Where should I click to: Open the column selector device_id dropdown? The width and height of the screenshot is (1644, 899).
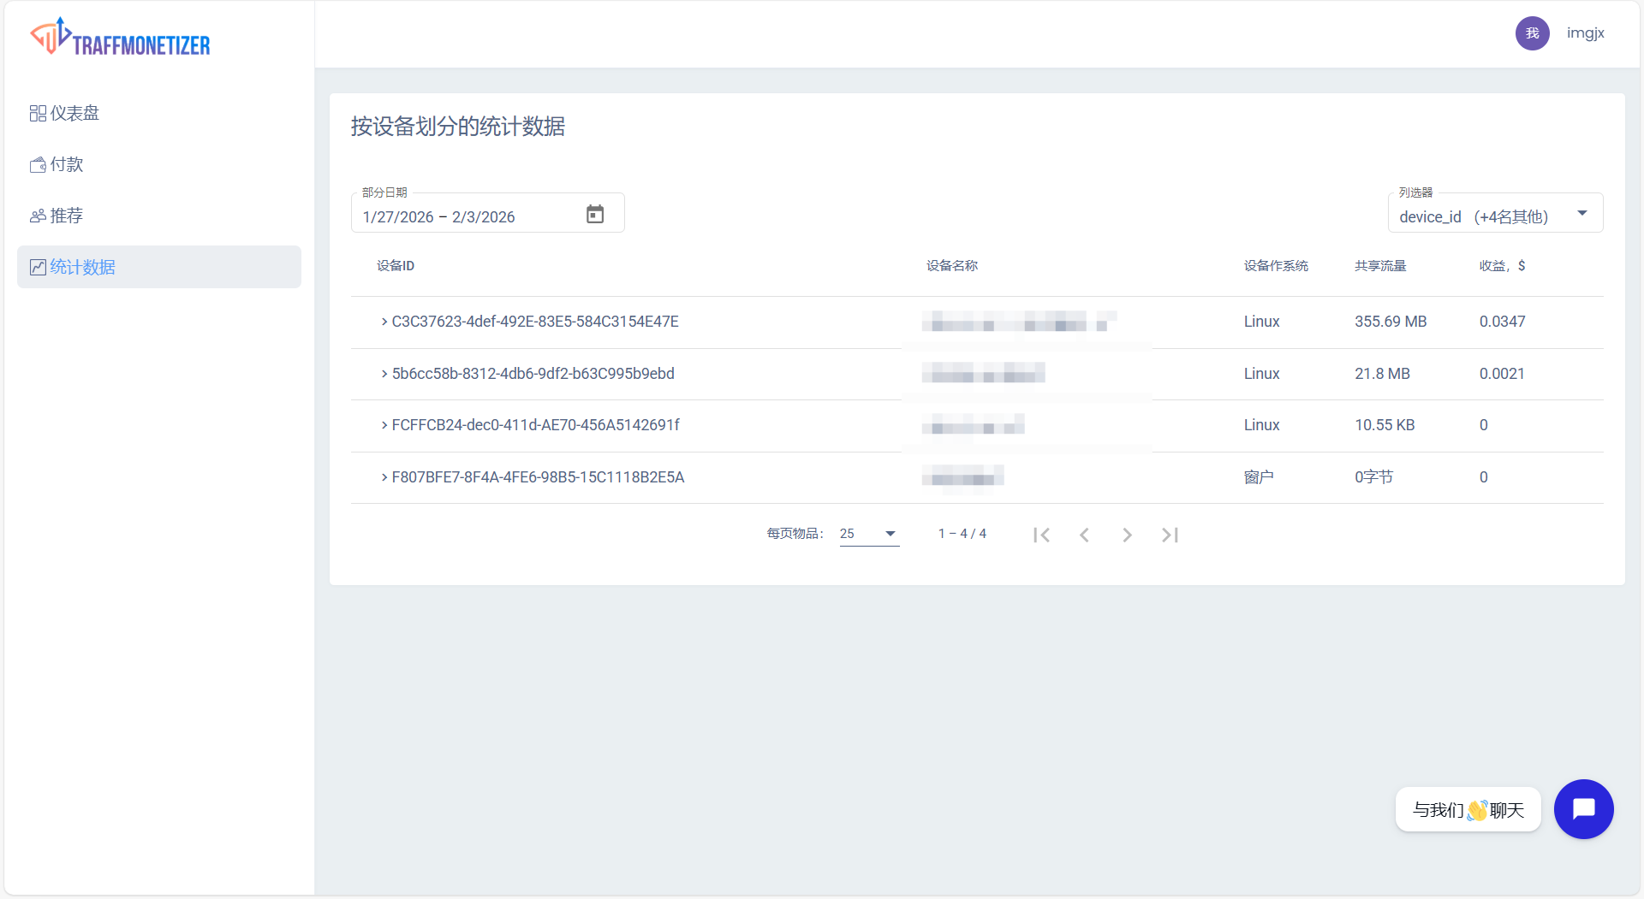tap(1494, 216)
